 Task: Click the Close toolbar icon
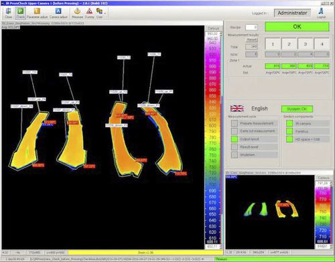tap(9, 13)
